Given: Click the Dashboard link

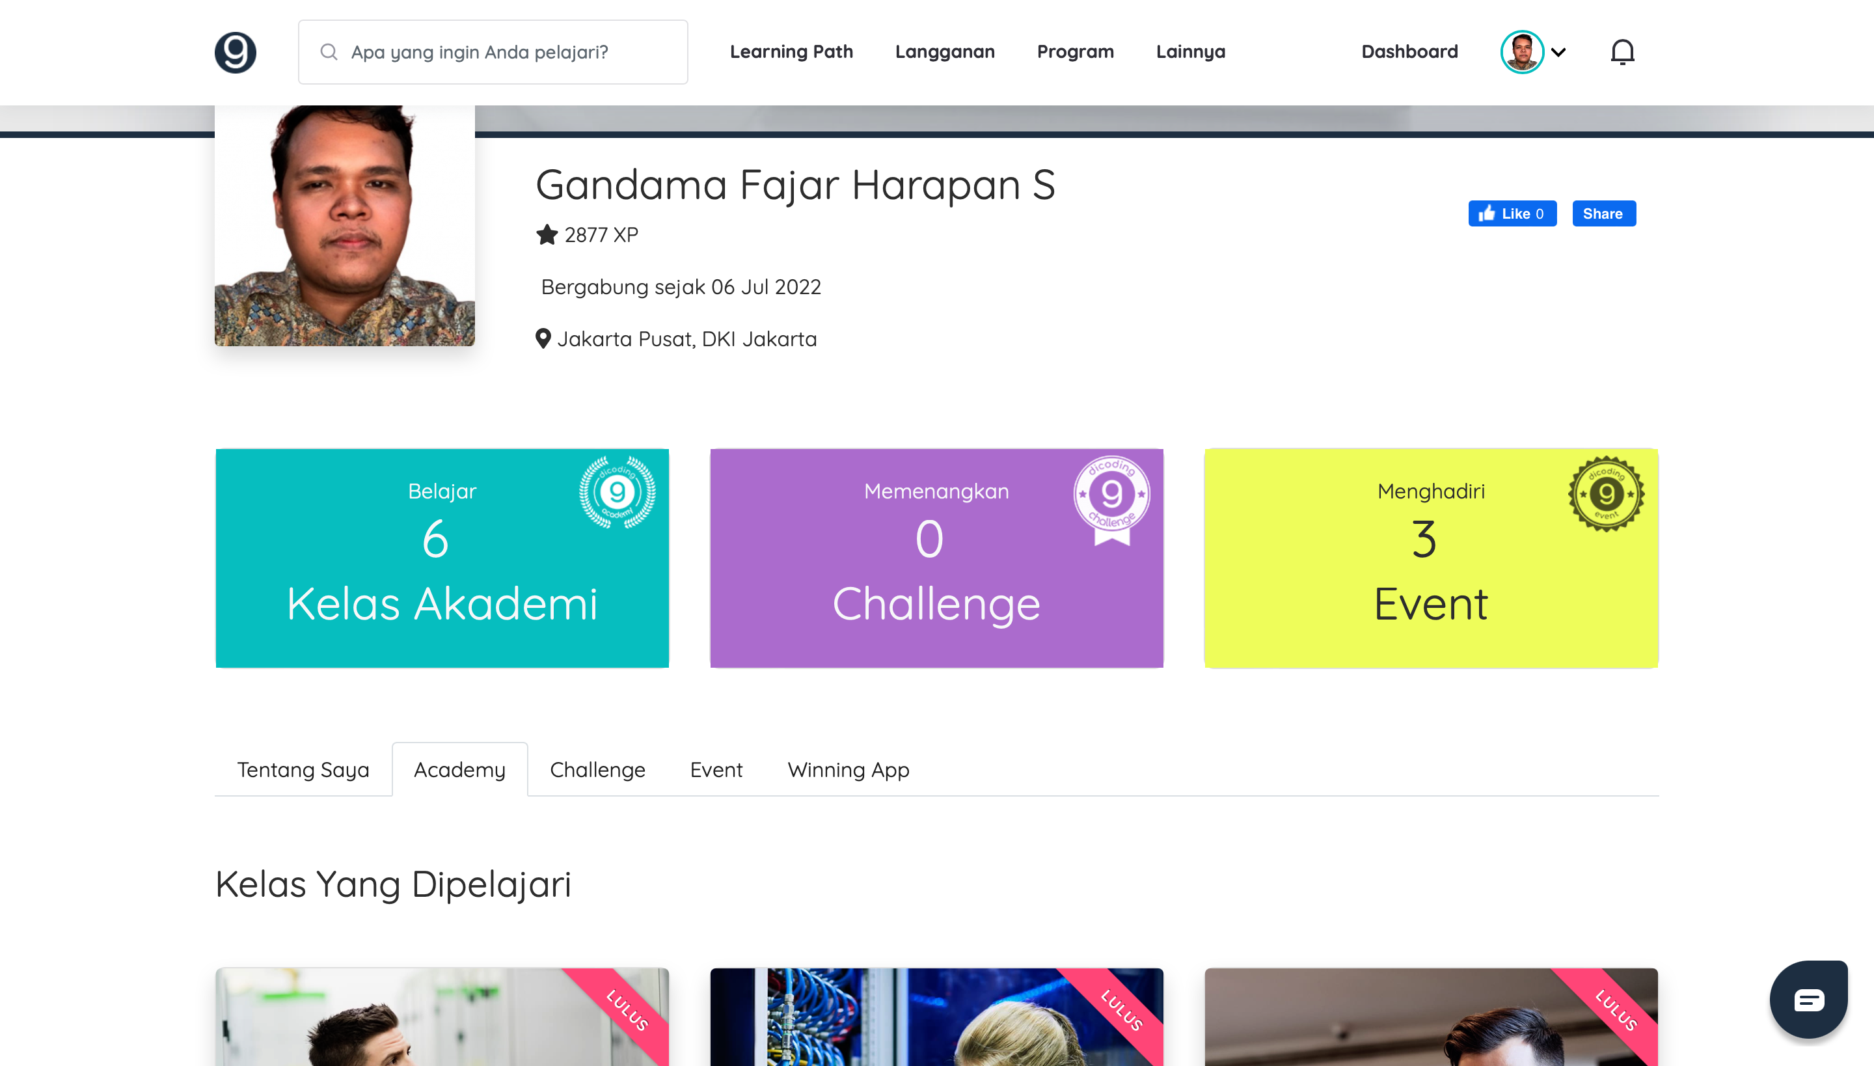Looking at the screenshot, I should point(1408,51).
